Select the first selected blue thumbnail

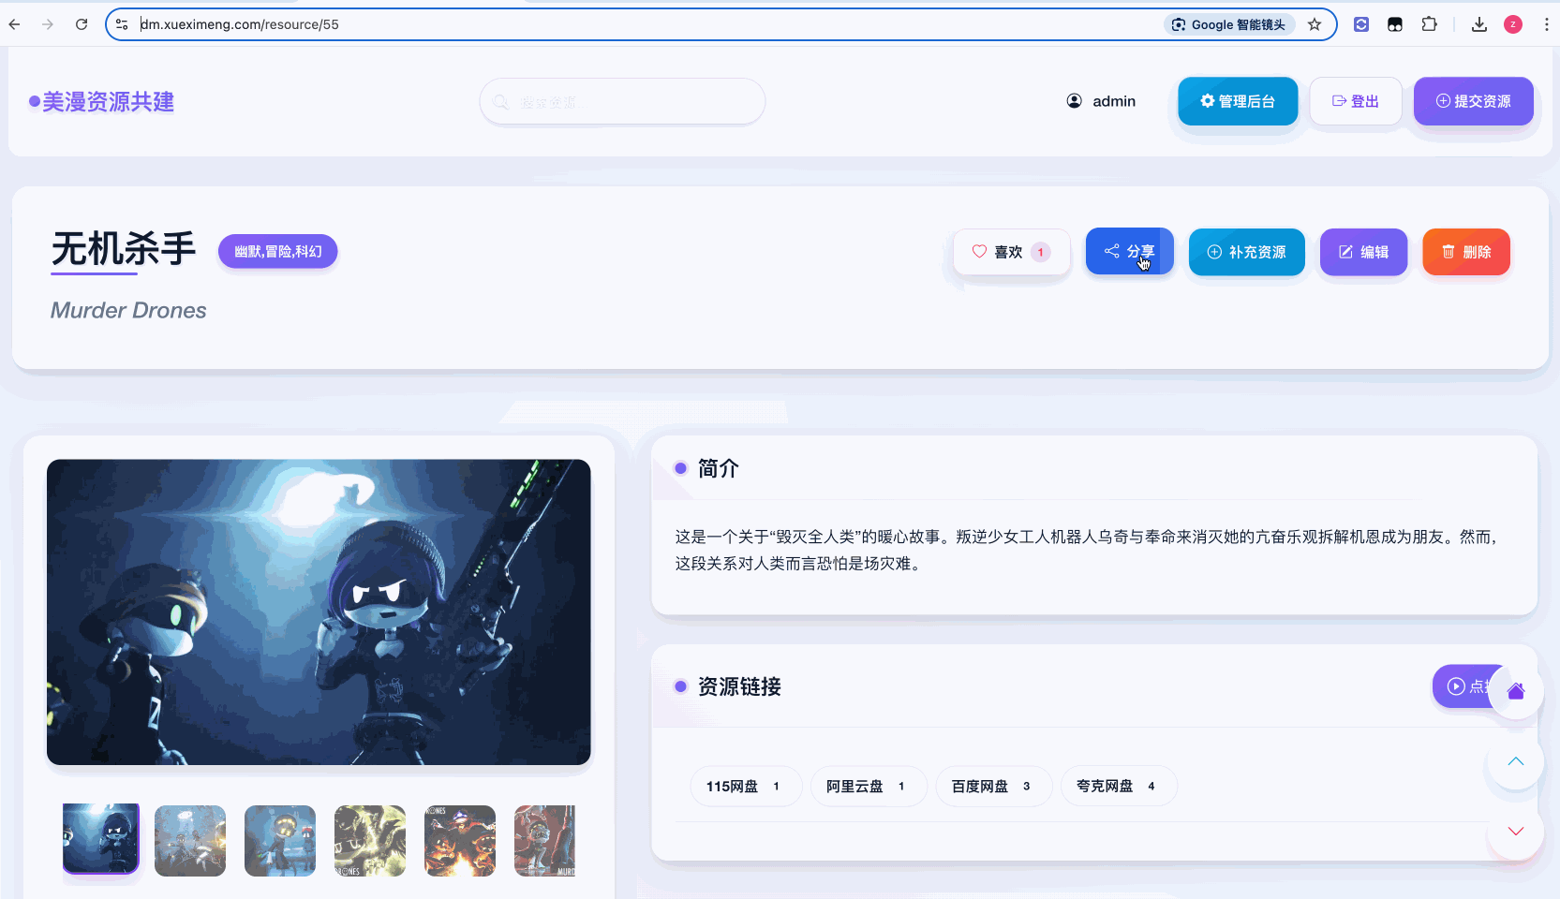coord(100,839)
